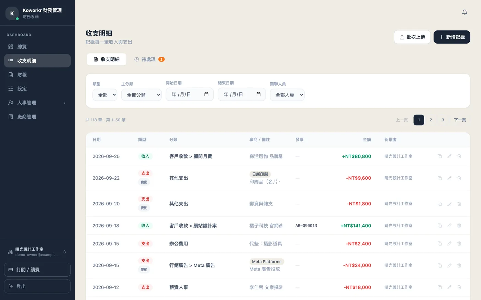Open the 開始日期 calendar picker
481x300 pixels.
coord(206,94)
